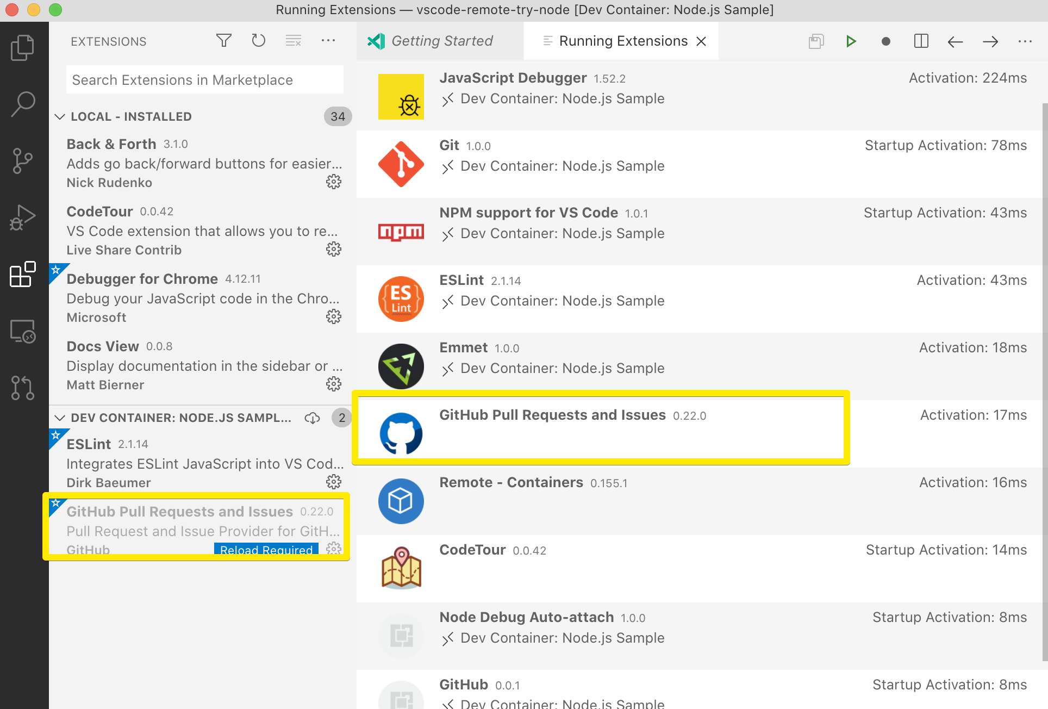The width and height of the screenshot is (1048, 709).
Task: Open Extensions view more actions menu
Action: (328, 41)
